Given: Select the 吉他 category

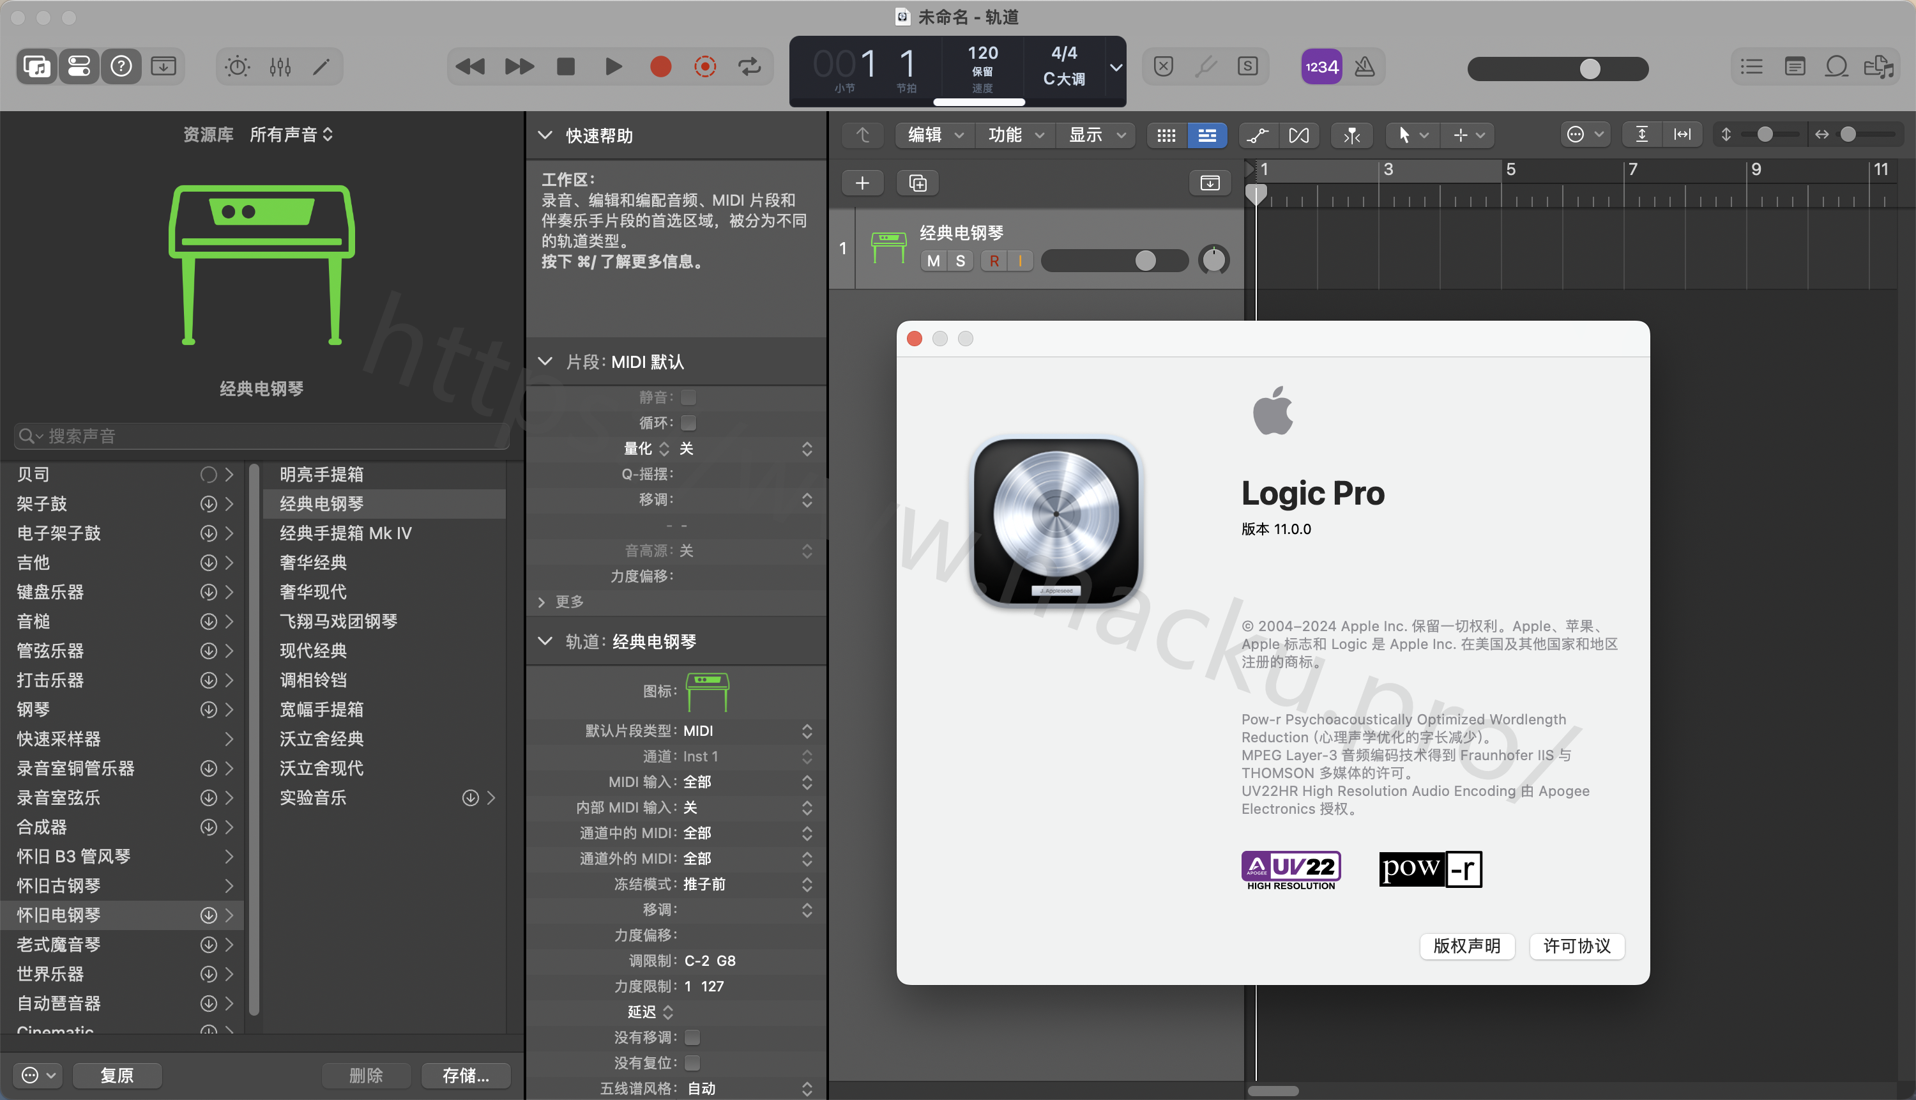Looking at the screenshot, I should point(123,563).
